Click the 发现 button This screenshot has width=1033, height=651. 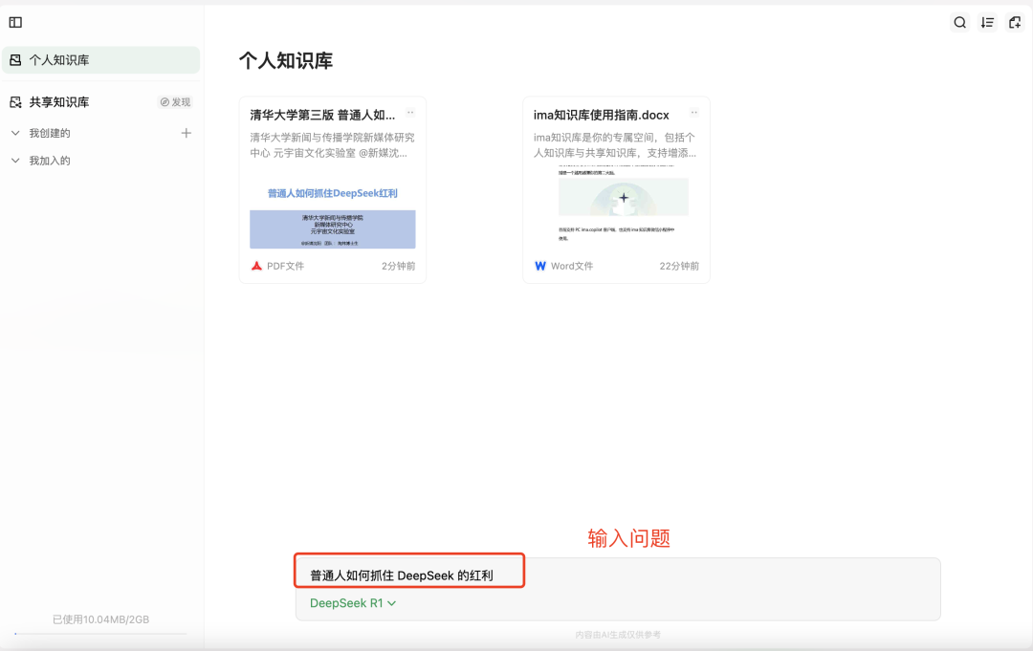point(175,102)
